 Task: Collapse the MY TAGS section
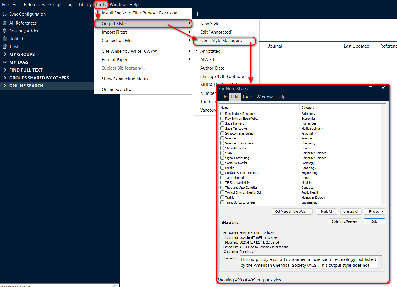coord(5,62)
